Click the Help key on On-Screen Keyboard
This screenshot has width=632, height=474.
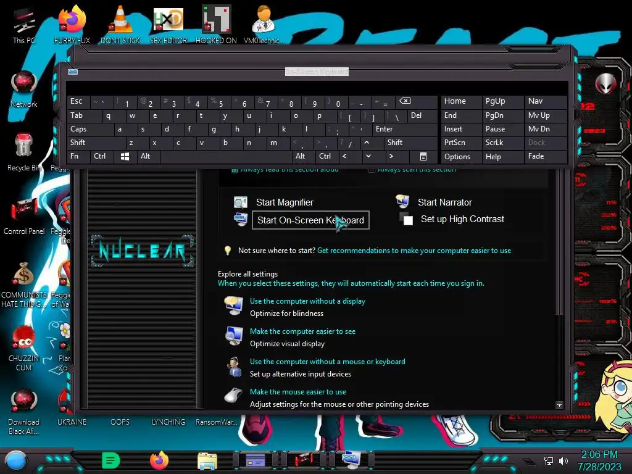click(502, 157)
